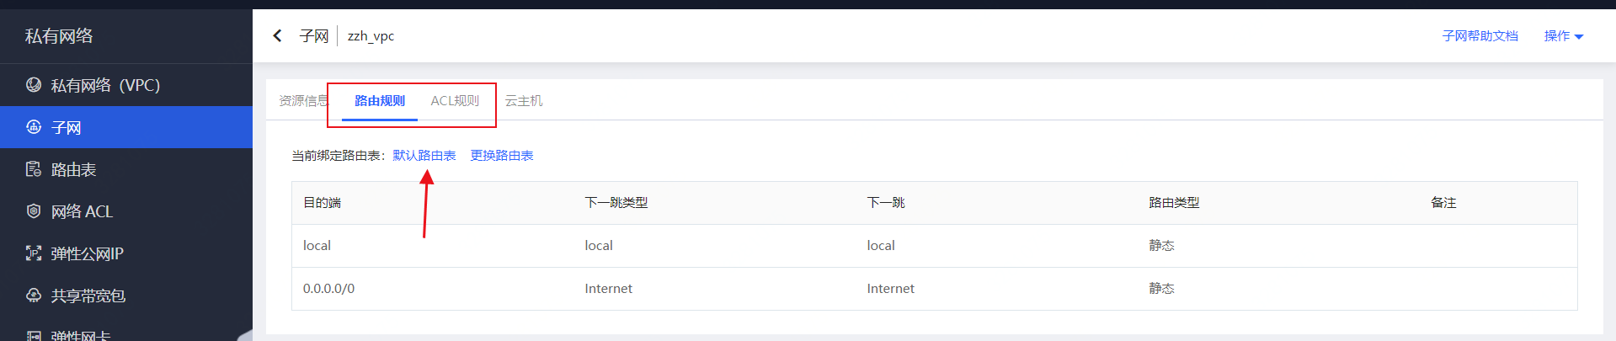The height and width of the screenshot is (341, 1616).
Task: Open the 操作 dropdown menu
Action: (1563, 36)
